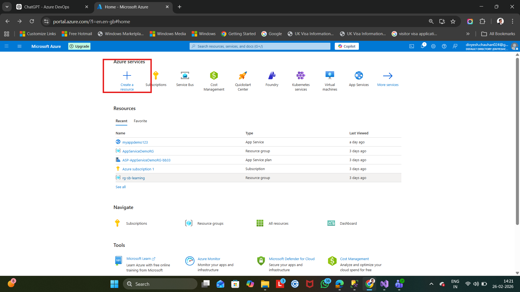Click the See all link

pos(121,187)
